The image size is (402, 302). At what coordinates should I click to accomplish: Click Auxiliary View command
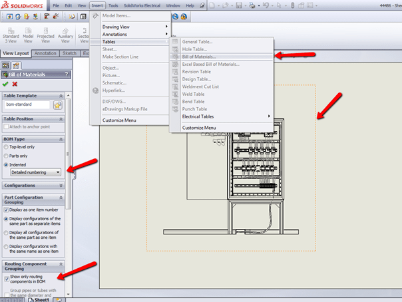click(65, 35)
